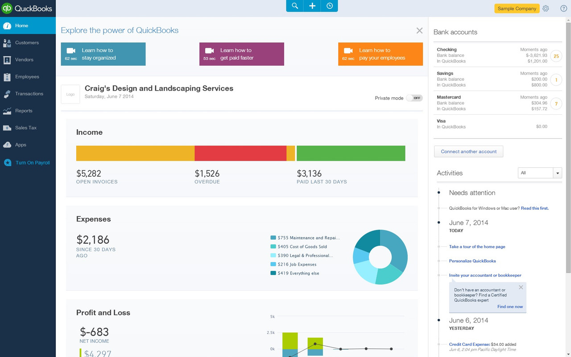
Task: Open the Checking bank account row
Action: coord(498,55)
